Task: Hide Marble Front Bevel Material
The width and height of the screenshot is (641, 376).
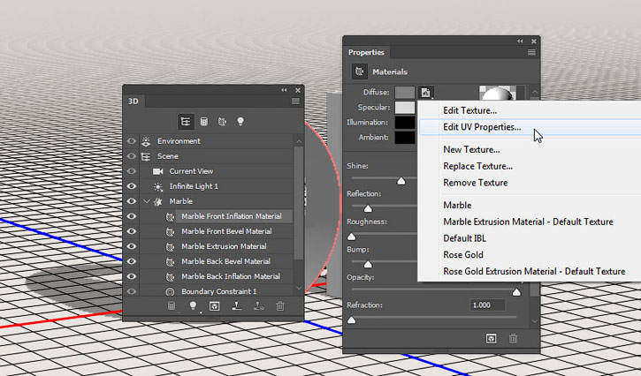Action: (x=131, y=231)
